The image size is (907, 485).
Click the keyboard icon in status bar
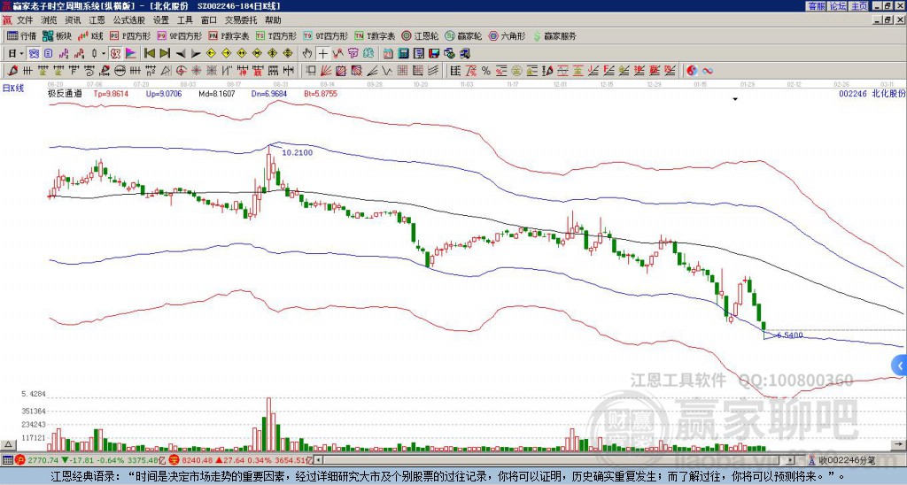[x=7, y=460]
